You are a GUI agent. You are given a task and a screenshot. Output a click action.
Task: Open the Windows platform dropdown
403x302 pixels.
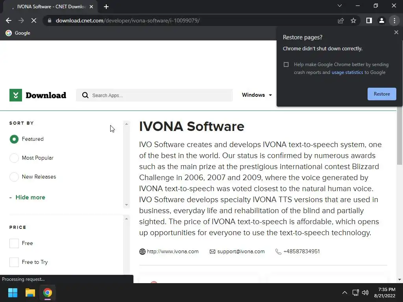(257, 95)
